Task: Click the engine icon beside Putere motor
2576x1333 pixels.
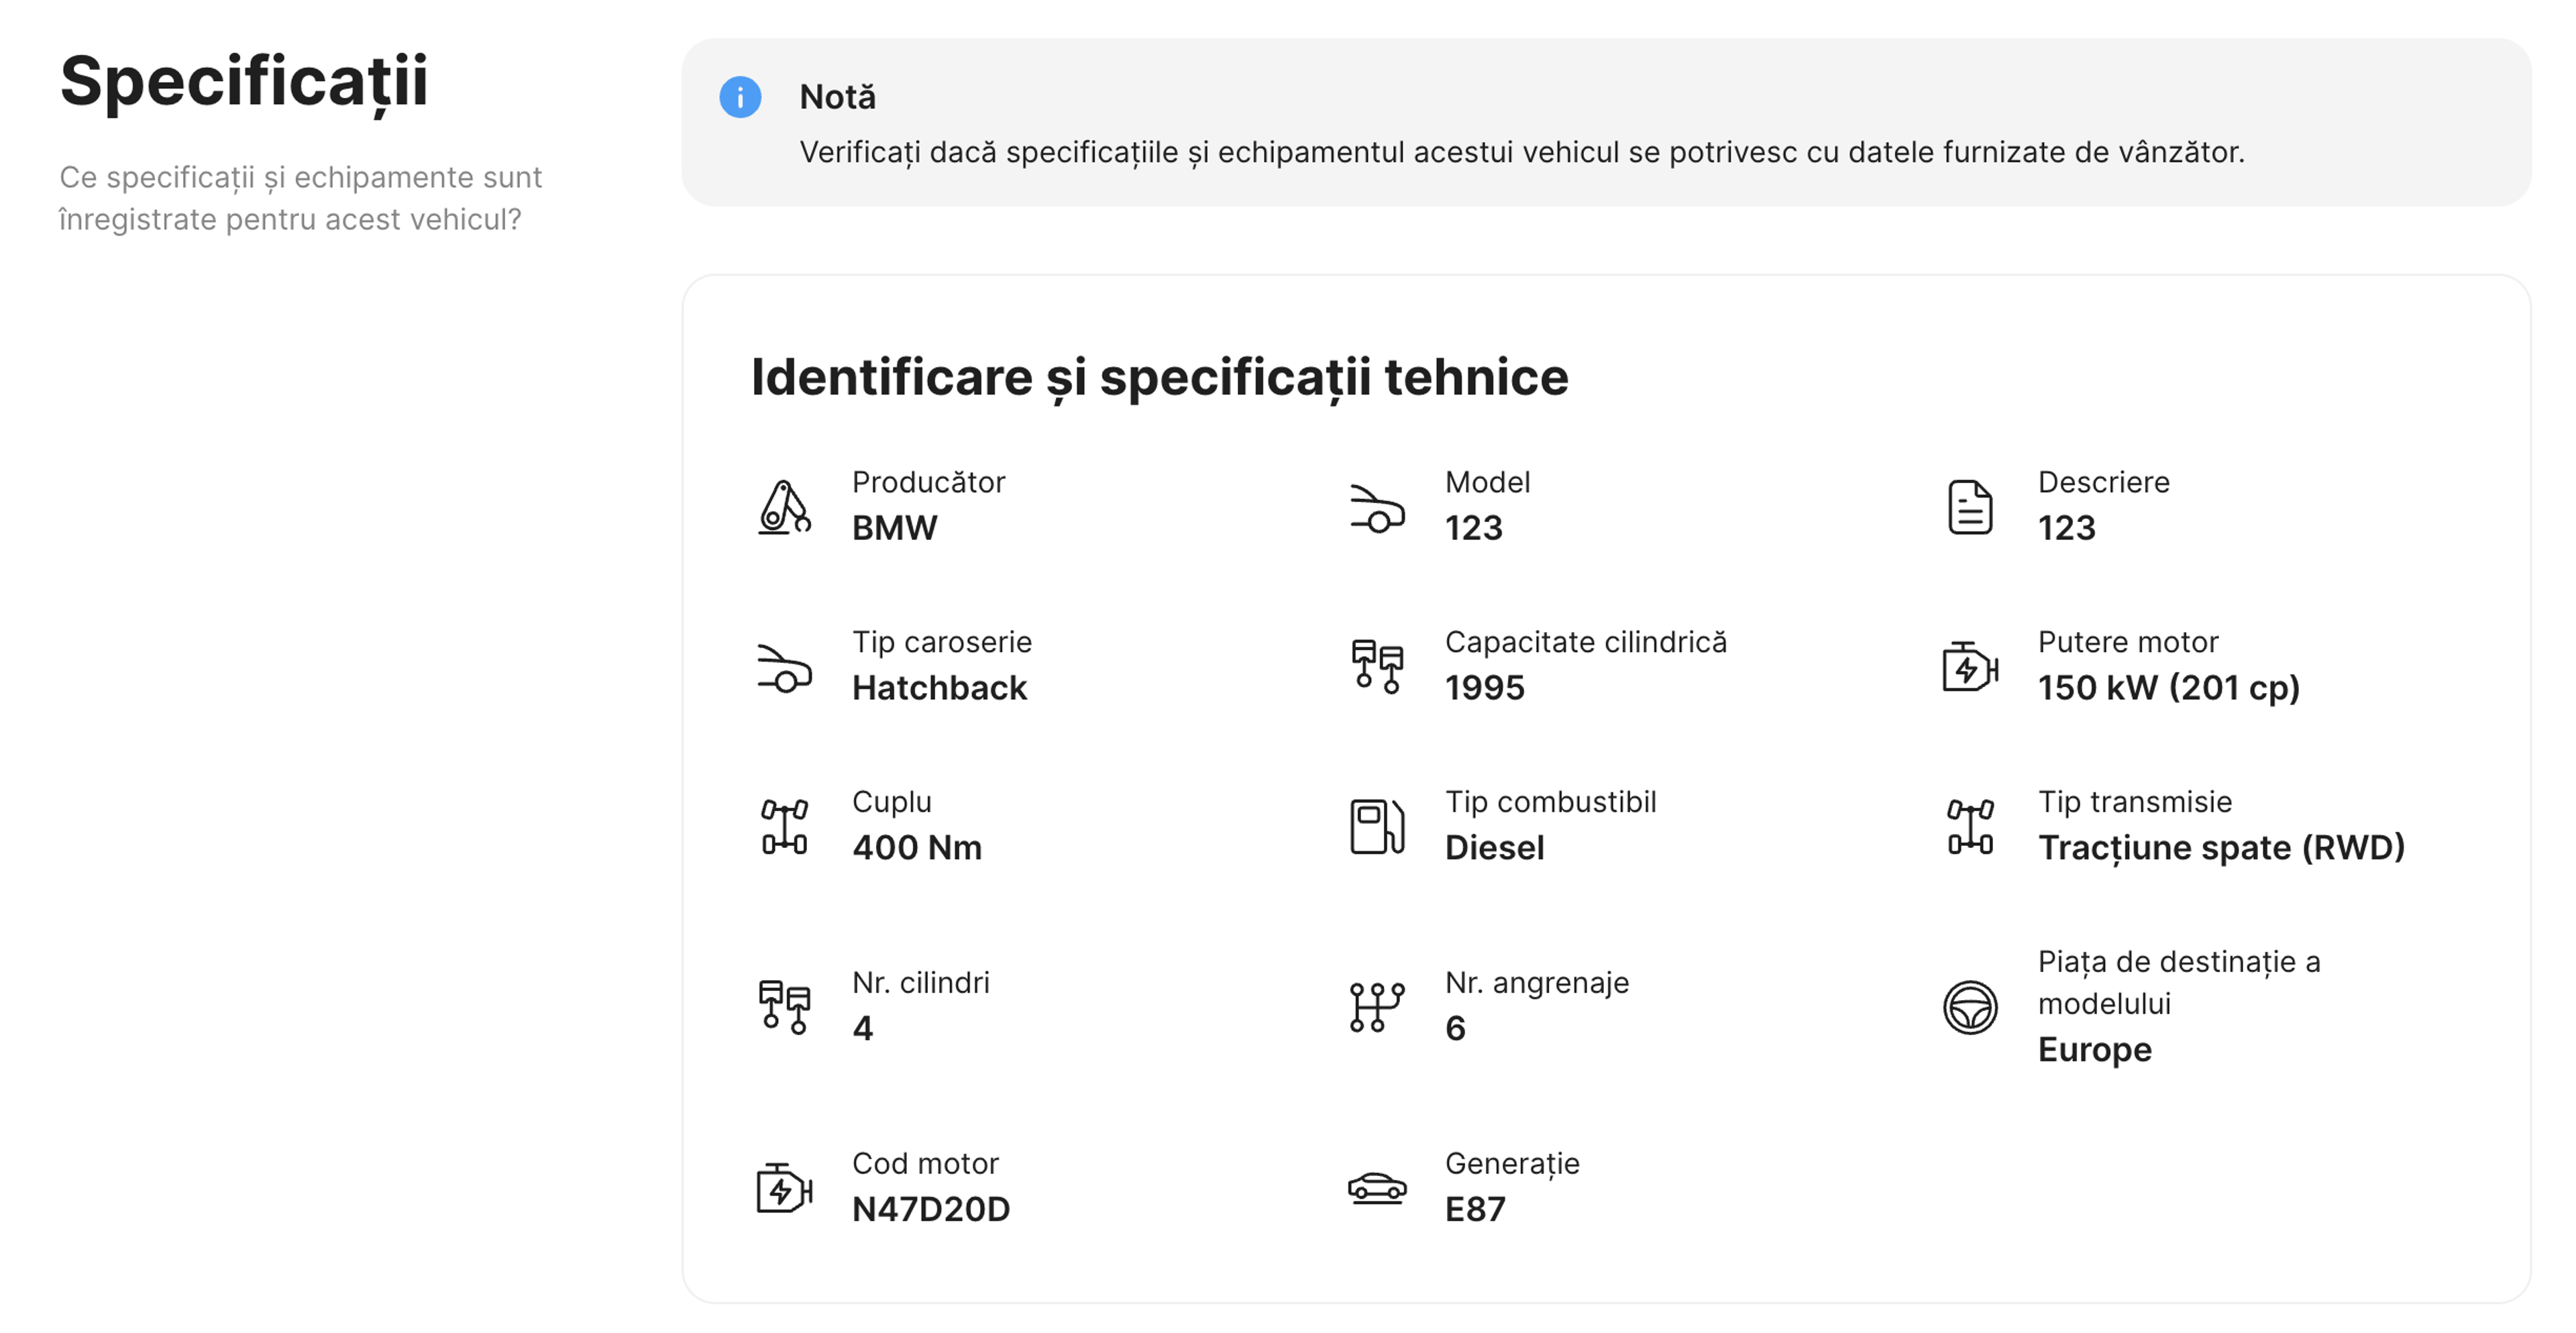Action: [1970, 667]
